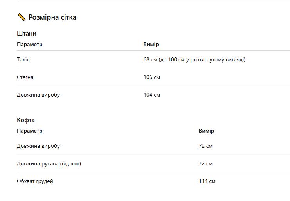Viewport: 290px width, 201px height.
Task: Select the Талія row label
Action: (23, 60)
